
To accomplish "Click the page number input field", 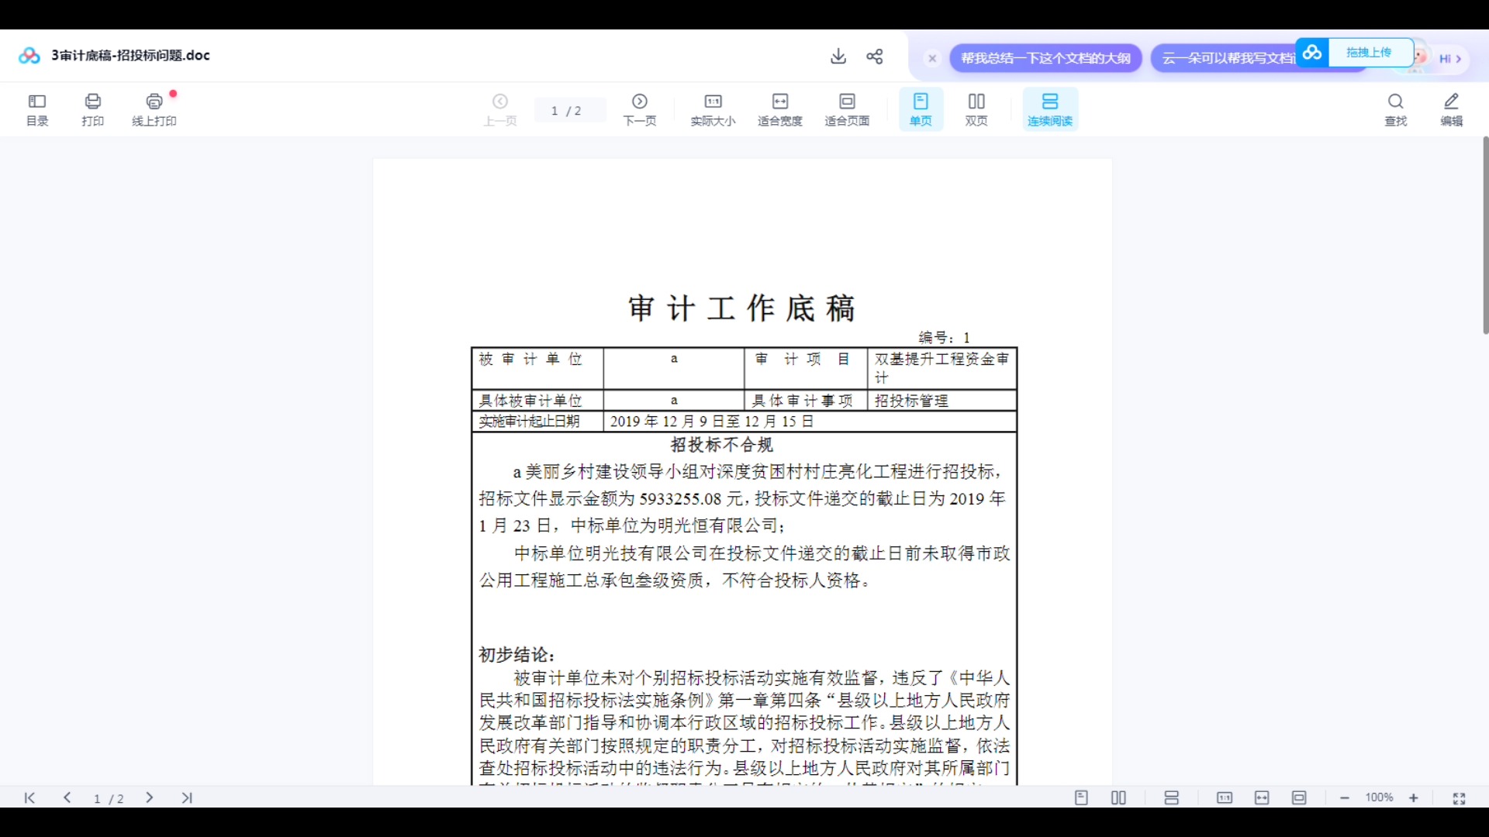I will click(x=570, y=109).
